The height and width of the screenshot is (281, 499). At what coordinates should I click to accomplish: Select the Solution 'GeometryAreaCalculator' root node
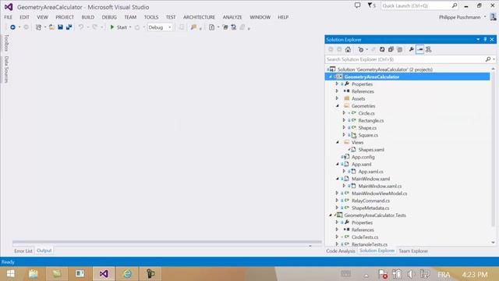coord(384,69)
